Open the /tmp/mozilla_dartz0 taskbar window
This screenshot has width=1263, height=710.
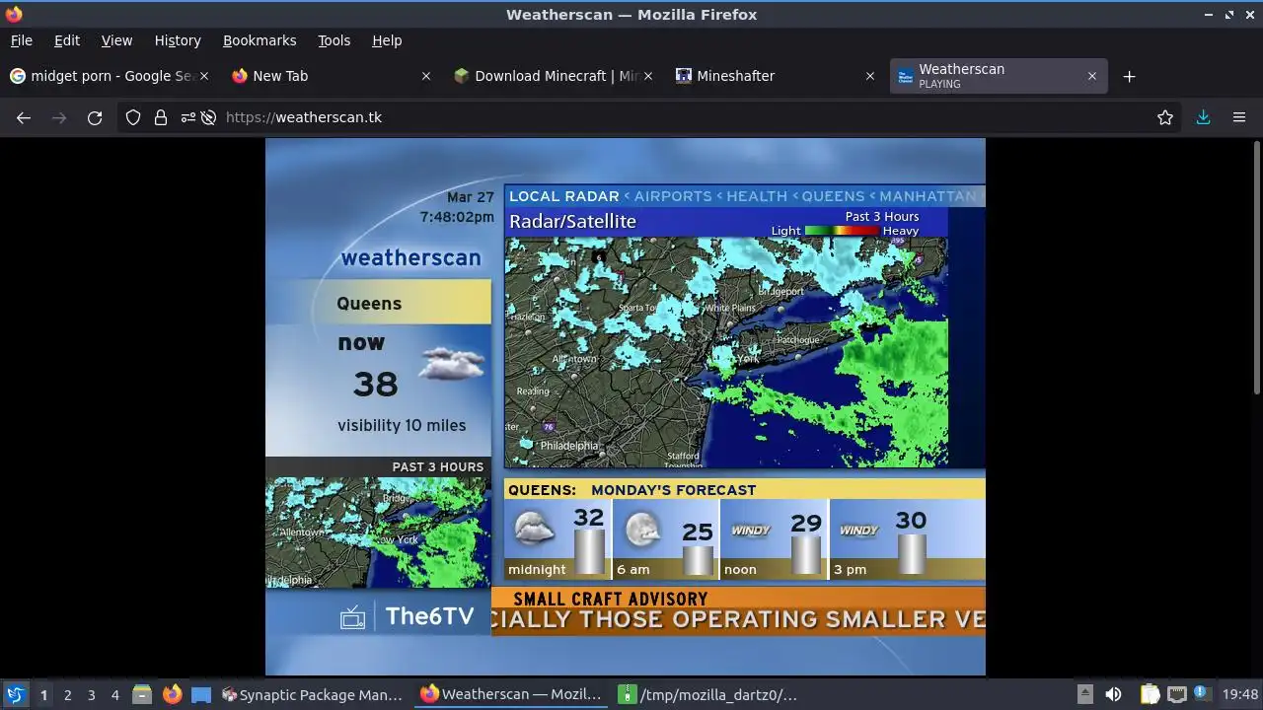pyautogui.click(x=708, y=694)
